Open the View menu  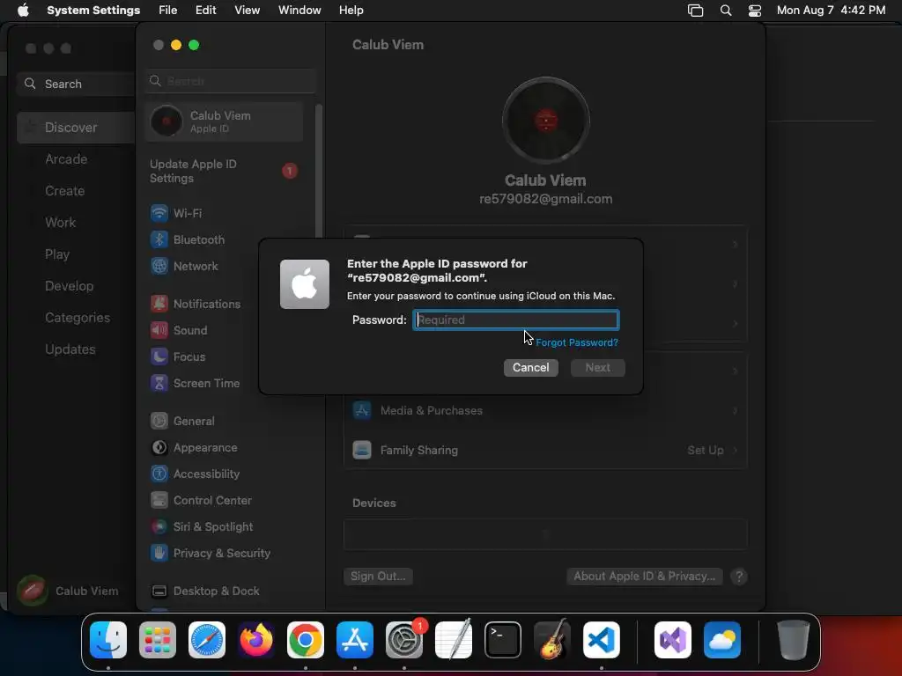247,11
